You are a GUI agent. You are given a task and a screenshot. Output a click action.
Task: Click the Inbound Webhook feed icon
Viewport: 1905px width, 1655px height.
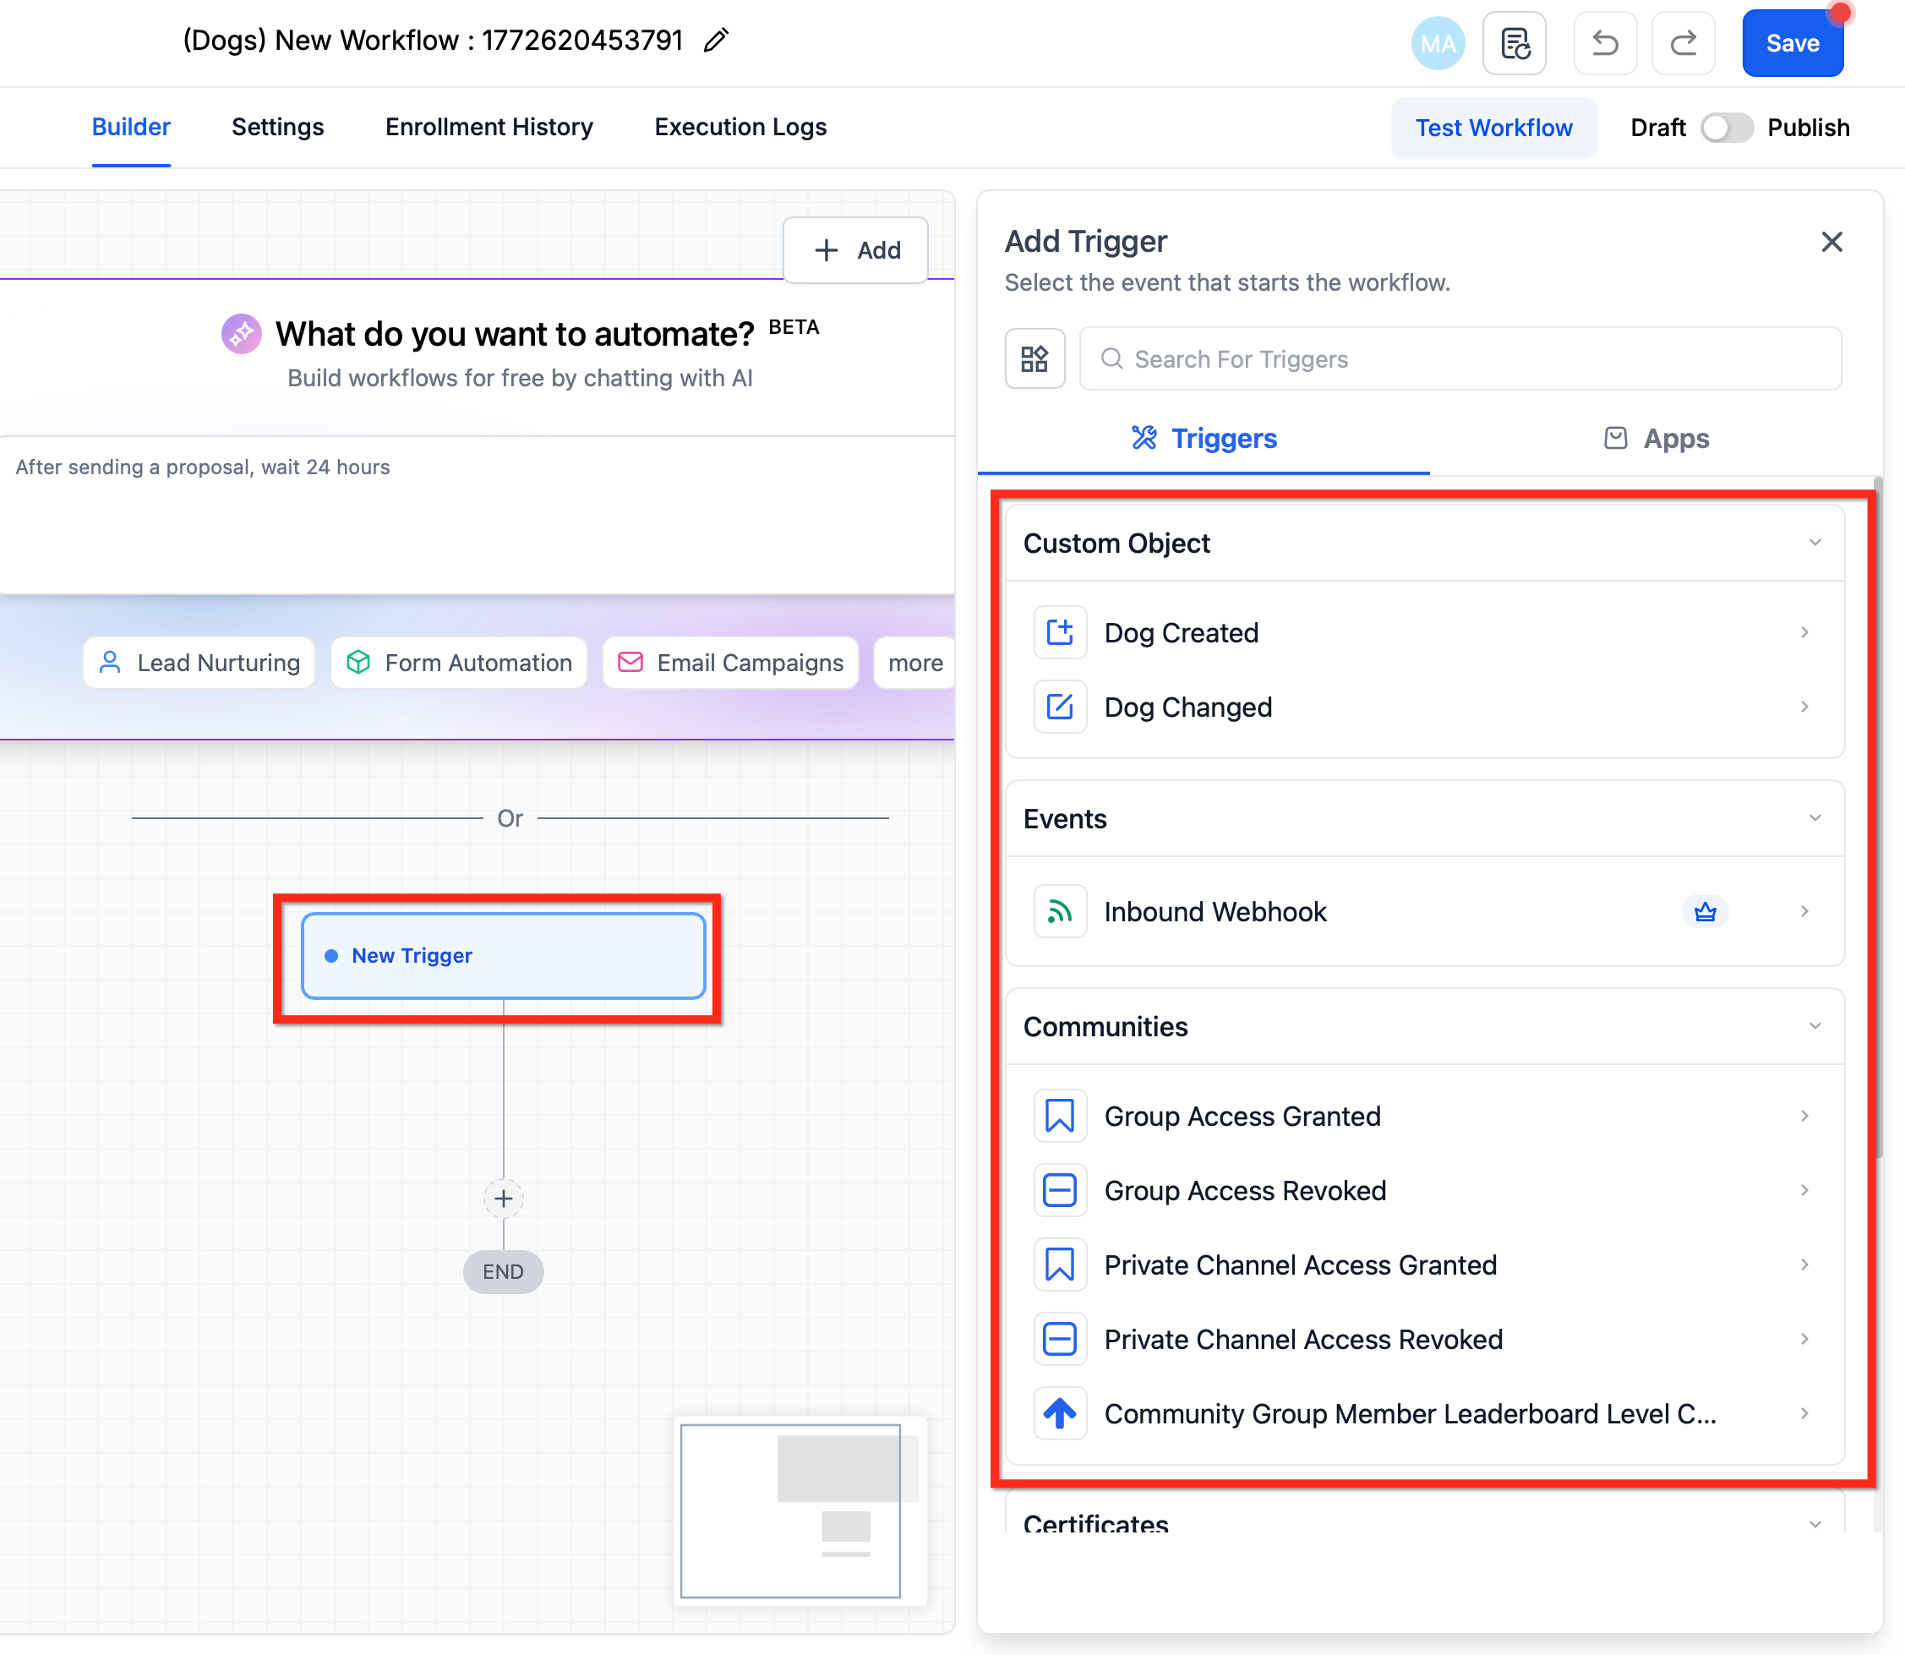pyautogui.click(x=1059, y=911)
